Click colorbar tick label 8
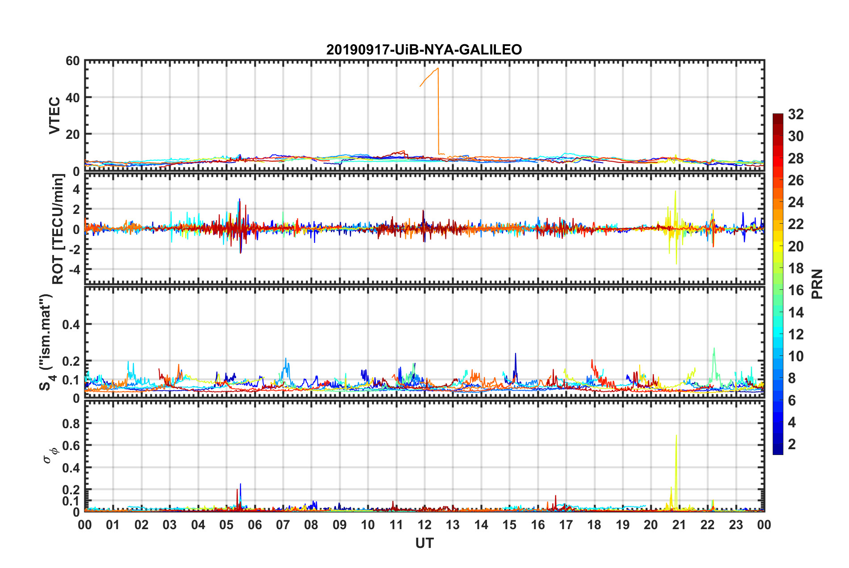 [x=792, y=378]
